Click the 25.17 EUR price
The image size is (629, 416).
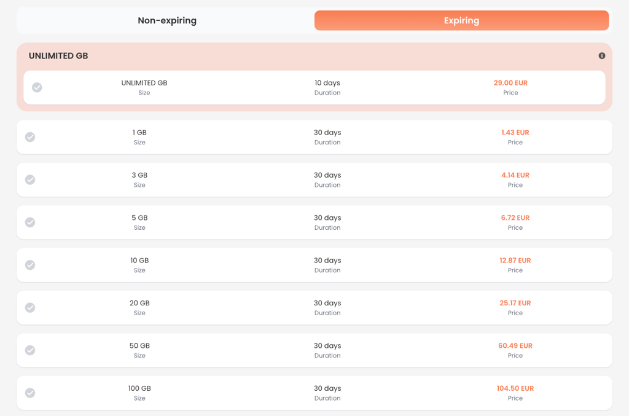515,304
